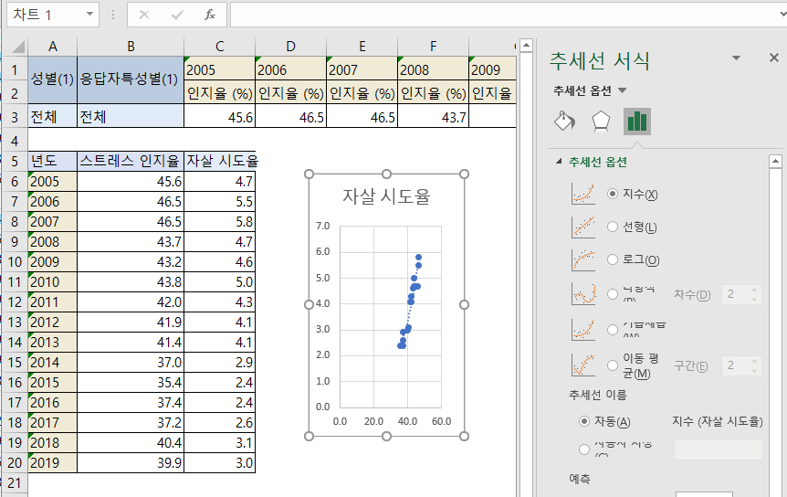Click the cell showing 35.4 for 2015
The image size is (787, 497).
coord(131,383)
